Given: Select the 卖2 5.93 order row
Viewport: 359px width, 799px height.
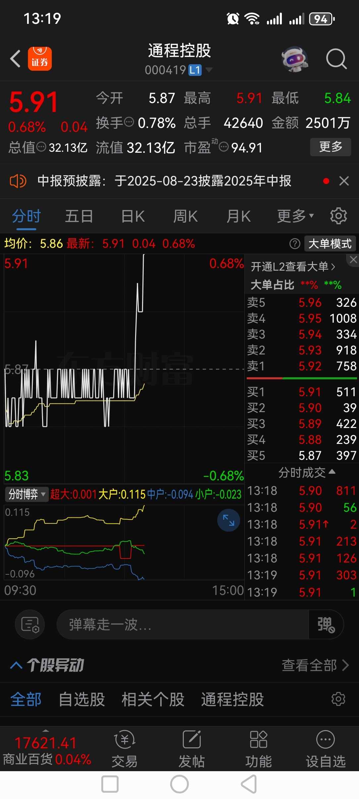Looking at the screenshot, I should tap(302, 350).
